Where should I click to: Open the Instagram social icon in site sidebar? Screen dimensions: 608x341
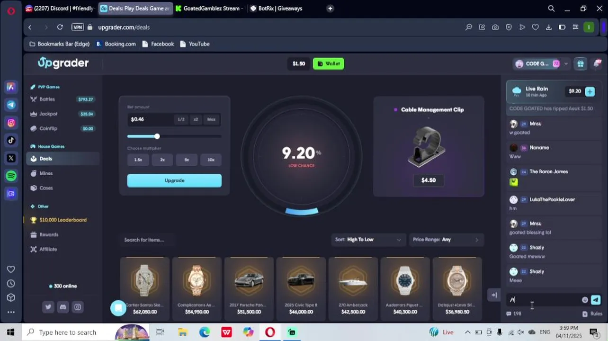tap(78, 307)
